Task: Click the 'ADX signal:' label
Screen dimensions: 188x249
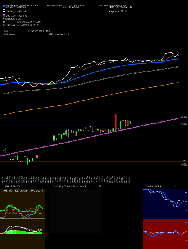Action: pyautogui.click(x=9, y=34)
